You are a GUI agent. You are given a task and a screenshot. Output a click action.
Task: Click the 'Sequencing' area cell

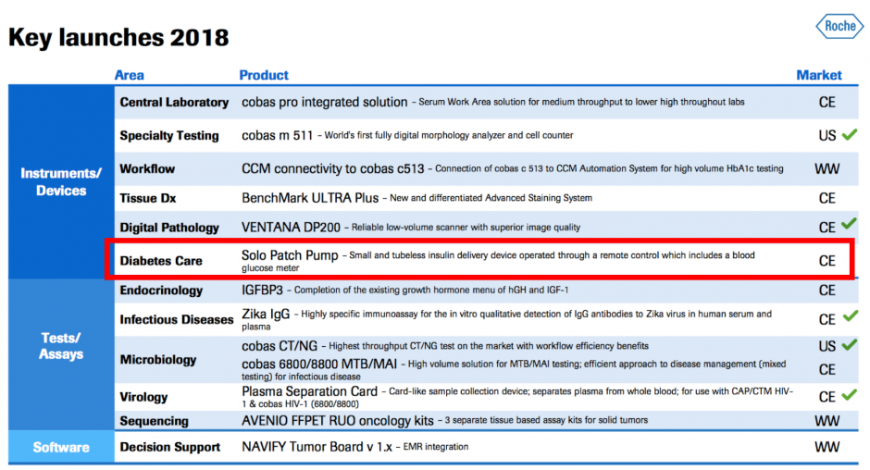coord(155,421)
